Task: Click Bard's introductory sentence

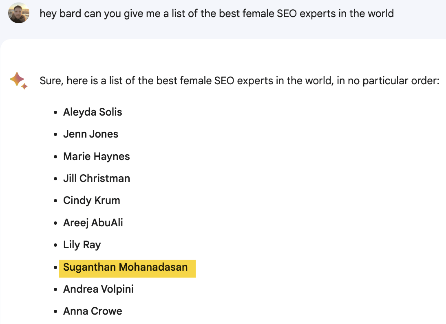Action: (x=238, y=81)
